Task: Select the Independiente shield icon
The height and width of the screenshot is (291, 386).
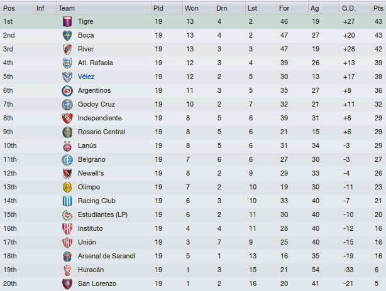Action: point(67,118)
